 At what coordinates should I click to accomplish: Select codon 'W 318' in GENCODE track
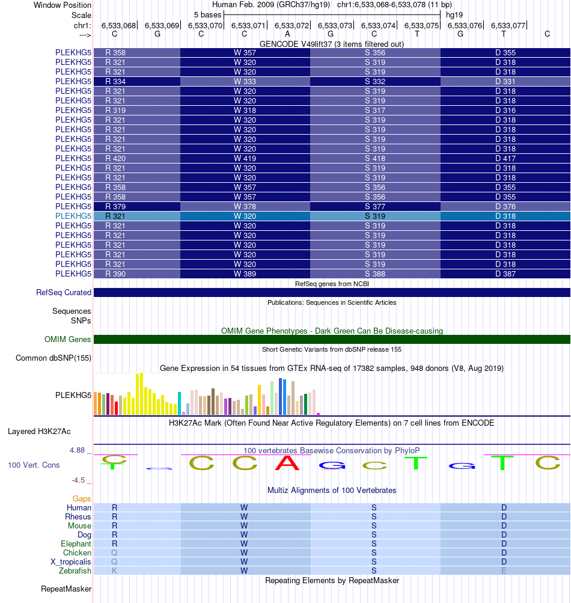(245, 111)
